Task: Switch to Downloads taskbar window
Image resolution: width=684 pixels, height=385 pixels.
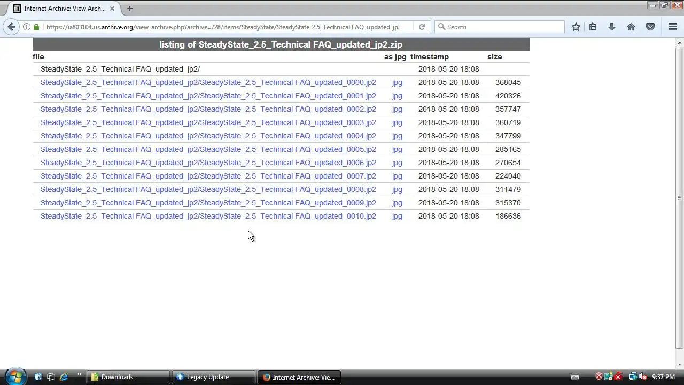Action: (128, 377)
